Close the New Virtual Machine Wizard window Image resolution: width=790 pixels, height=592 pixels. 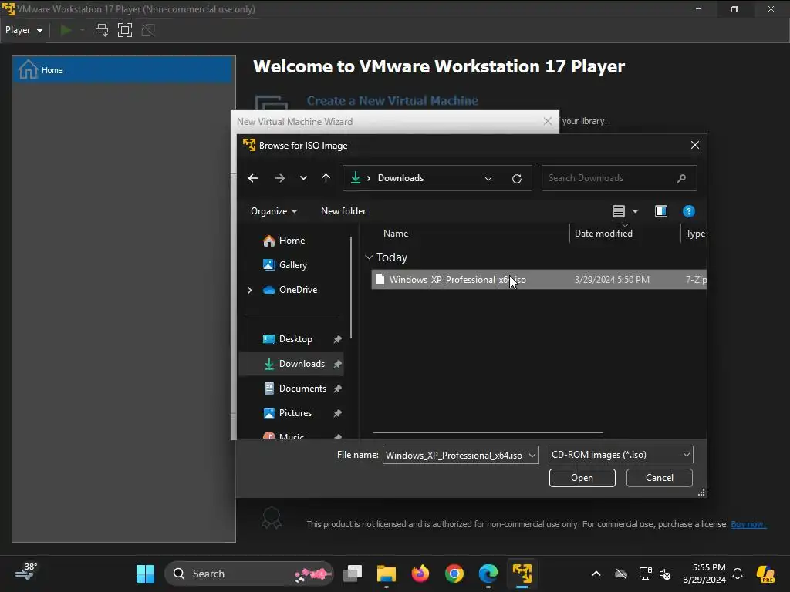548,121
